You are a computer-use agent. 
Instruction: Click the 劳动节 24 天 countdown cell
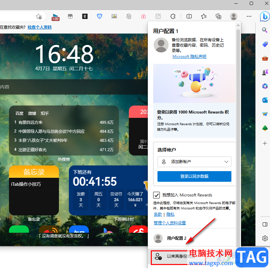[x=116, y=199]
